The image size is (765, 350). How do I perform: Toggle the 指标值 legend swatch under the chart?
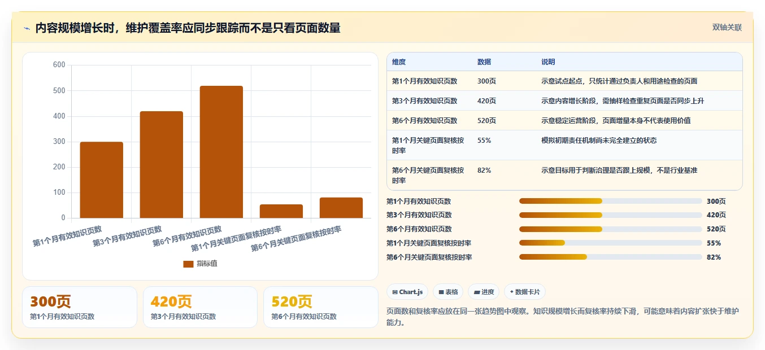click(x=188, y=264)
